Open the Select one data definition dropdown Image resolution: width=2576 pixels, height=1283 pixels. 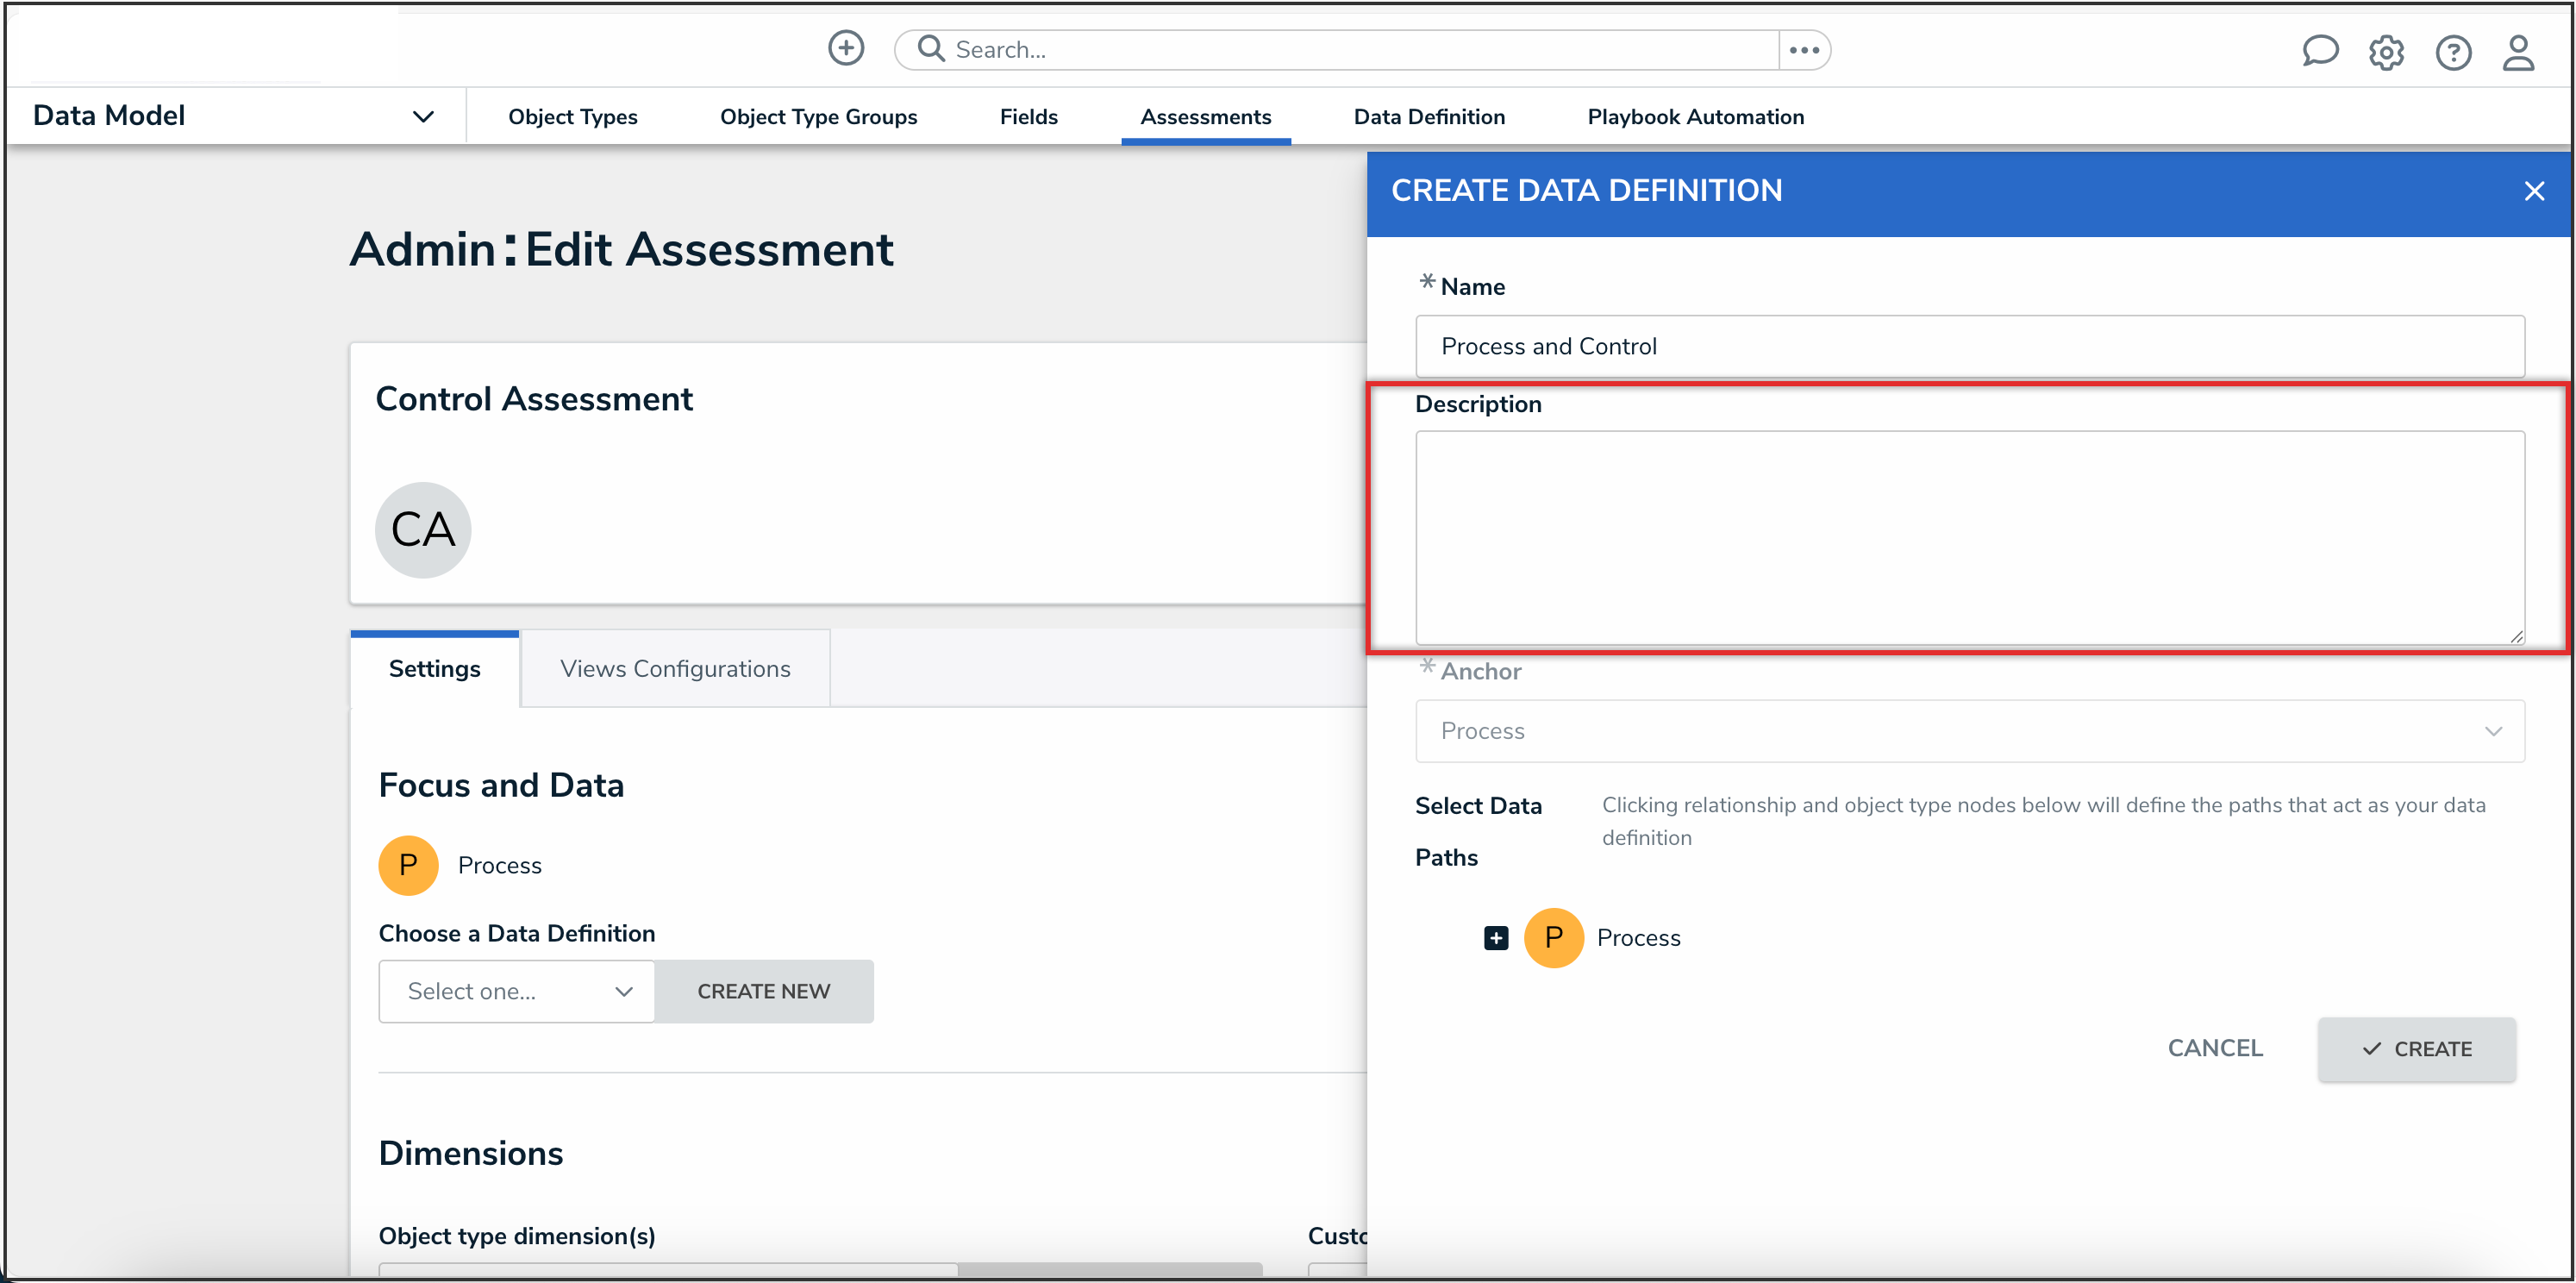coord(516,990)
